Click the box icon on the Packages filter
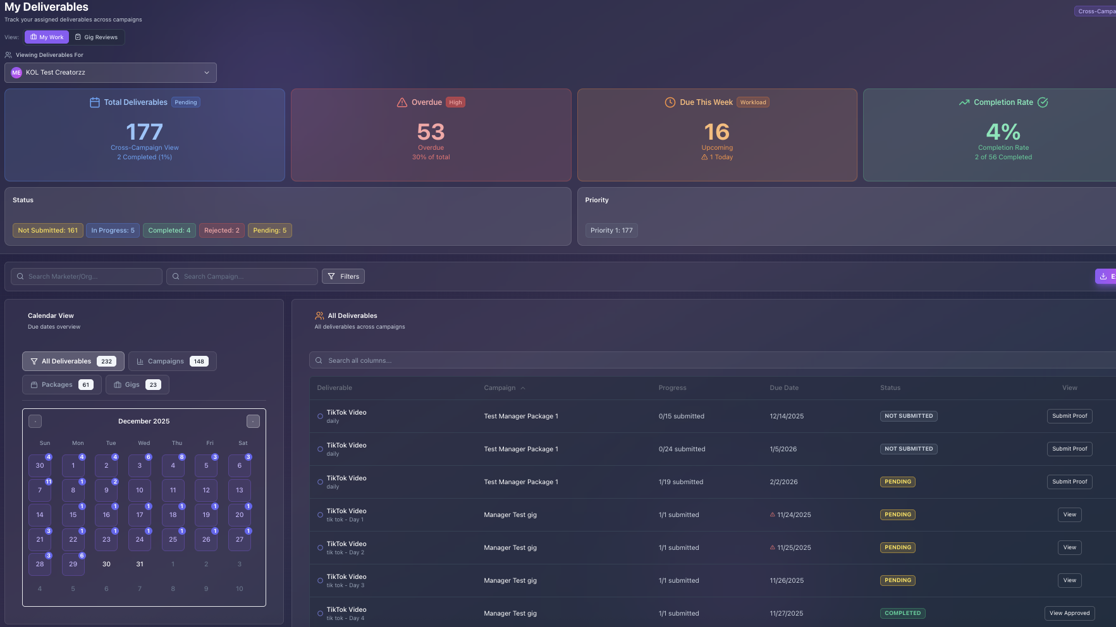Viewport: 1116px width, 627px height. (35, 384)
